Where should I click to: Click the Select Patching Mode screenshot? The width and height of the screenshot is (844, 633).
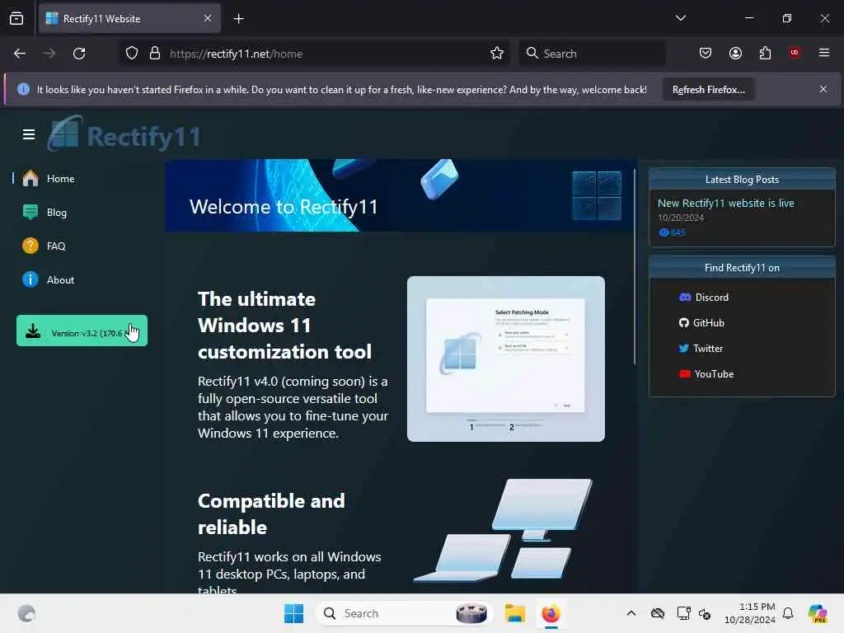pos(506,359)
